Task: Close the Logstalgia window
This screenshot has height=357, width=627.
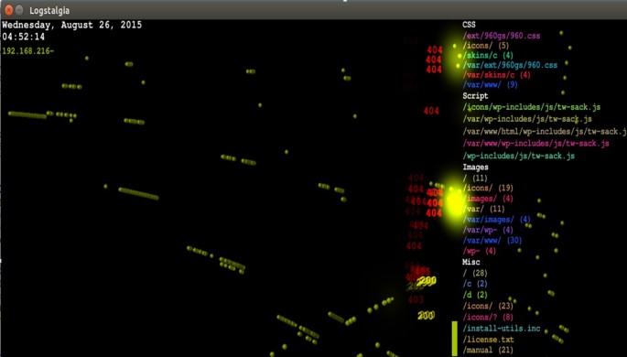Action: tap(8, 10)
